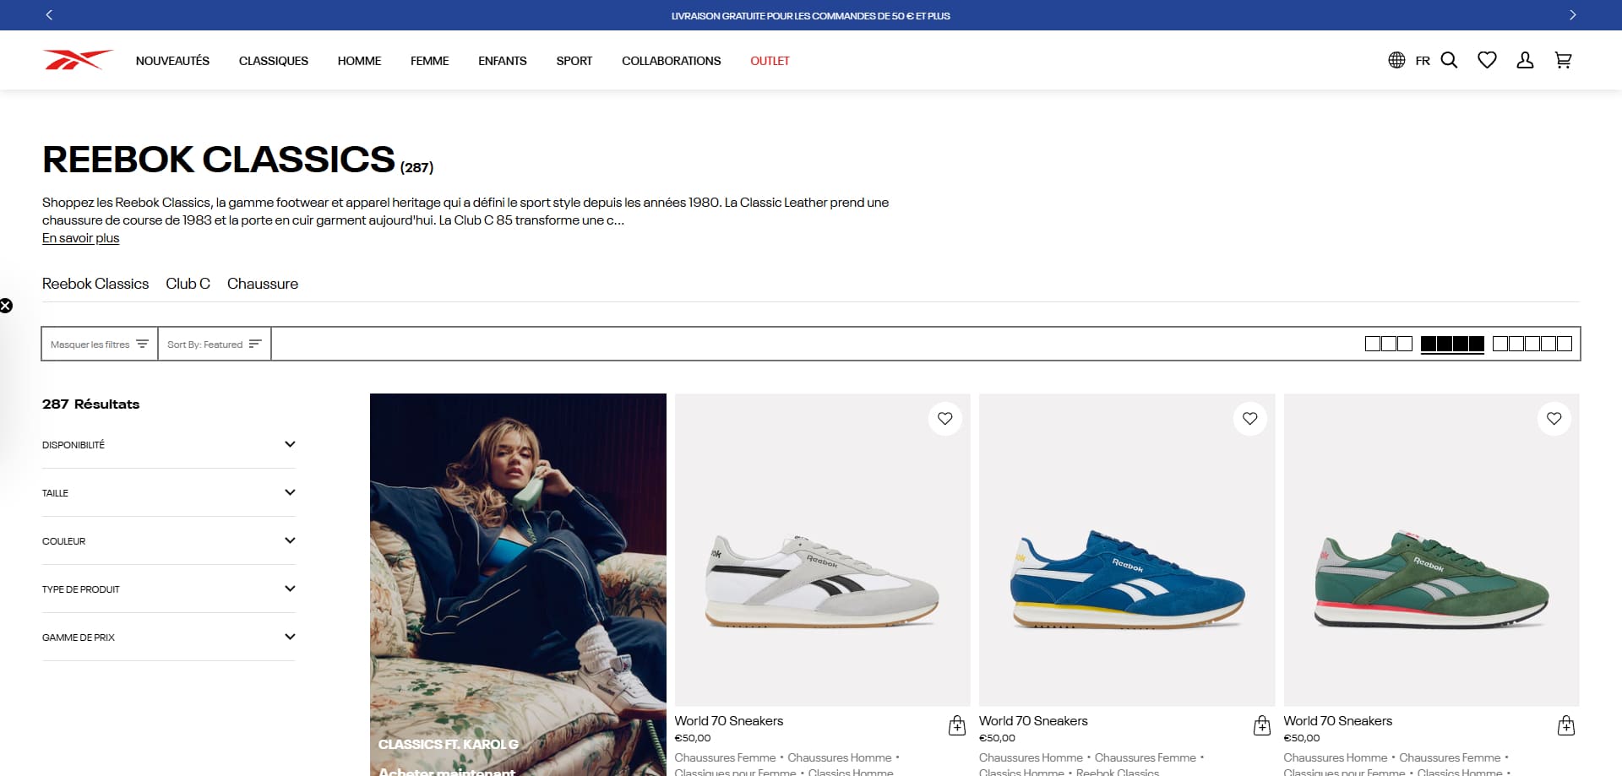This screenshot has width=1622, height=776.
Task: Open the search magnifier icon
Action: coord(1449,60)
